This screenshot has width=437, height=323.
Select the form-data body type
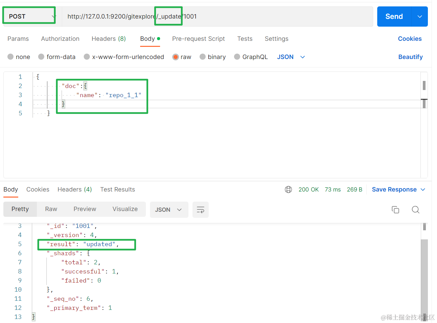tap(57, 57)
